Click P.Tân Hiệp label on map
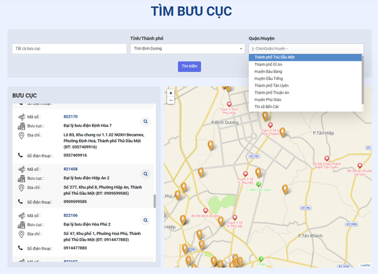The height and width of the screenshot is (274, 378). point(323,133)
